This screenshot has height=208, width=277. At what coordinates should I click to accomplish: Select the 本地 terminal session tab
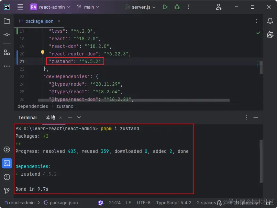[x=51, y=117]
